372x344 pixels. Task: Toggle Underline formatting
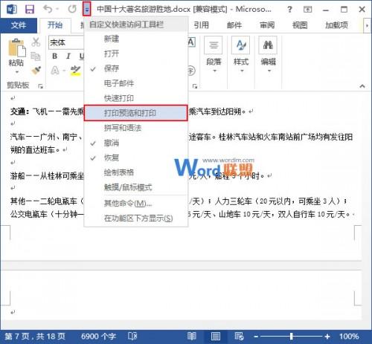tap(81, 56)
